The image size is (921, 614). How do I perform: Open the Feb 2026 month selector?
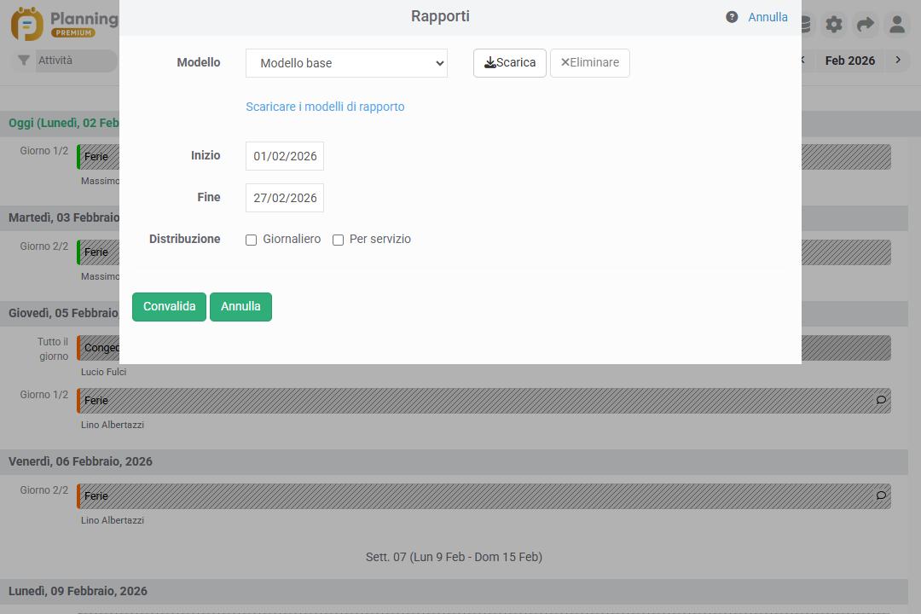849,61
